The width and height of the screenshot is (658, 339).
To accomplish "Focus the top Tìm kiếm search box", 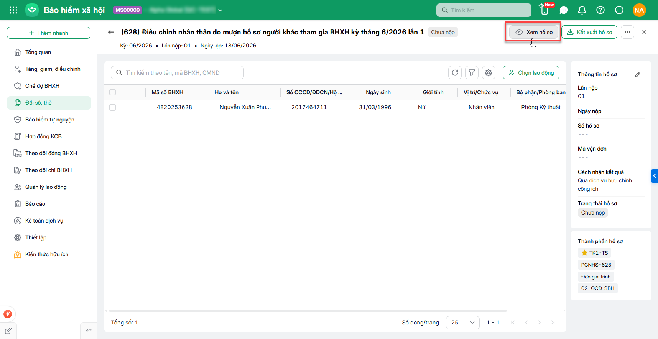I will (484, 10).
